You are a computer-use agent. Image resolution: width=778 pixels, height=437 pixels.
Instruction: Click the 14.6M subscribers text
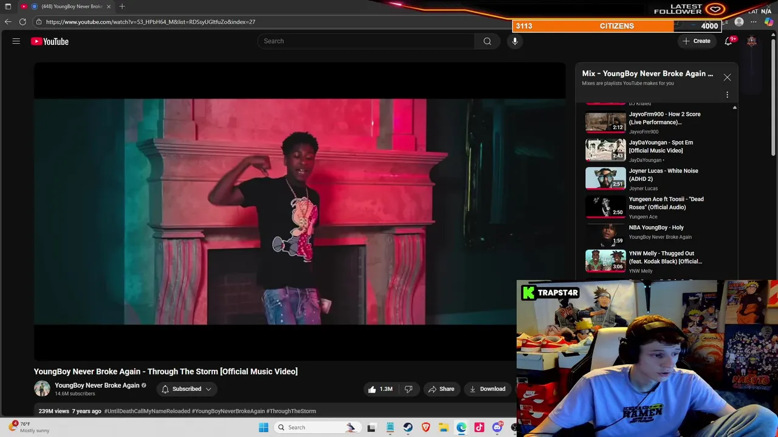[x=75, y=394]
